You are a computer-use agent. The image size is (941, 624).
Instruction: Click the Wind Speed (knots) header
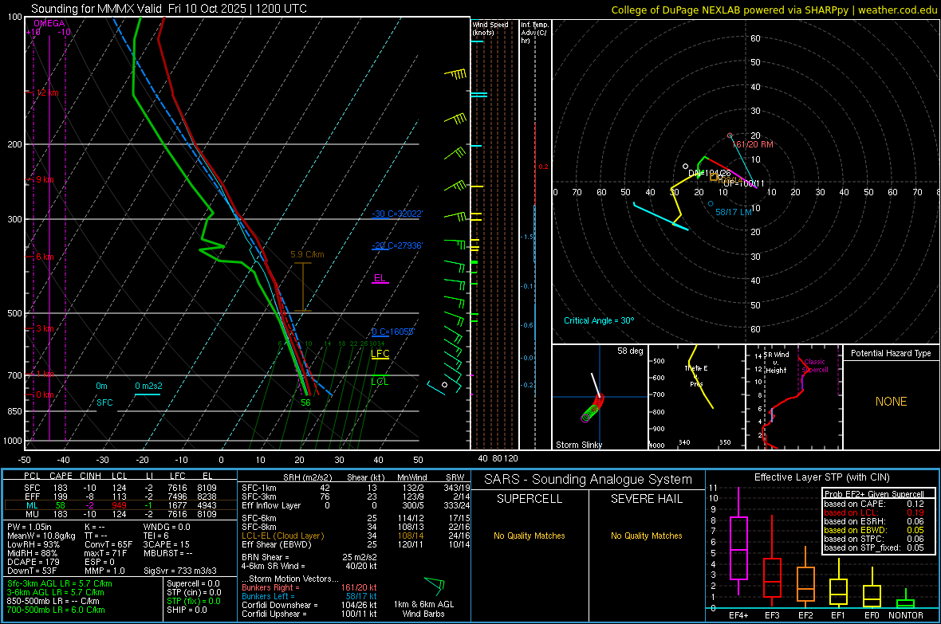490,28
